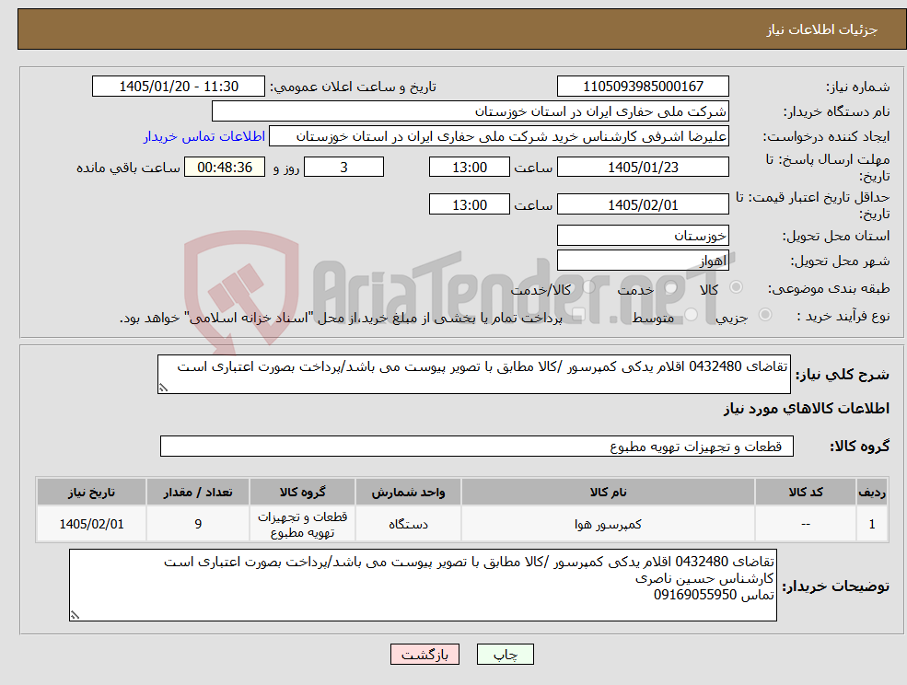Click the جزئیات اطلاعات نیاز page header
The height and width of the screenshot is (685, 907).
821,29
